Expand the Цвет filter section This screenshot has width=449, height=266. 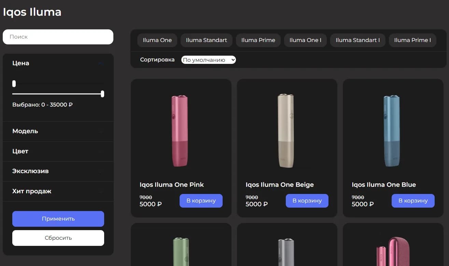(x=100, y=151)
